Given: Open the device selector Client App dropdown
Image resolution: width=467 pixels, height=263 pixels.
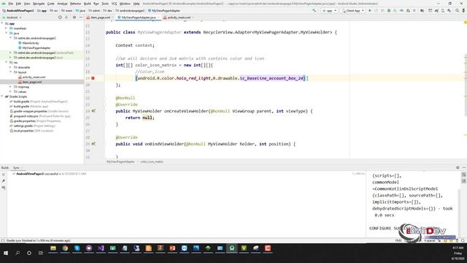Looking at the screenshot, I should 353,10.
